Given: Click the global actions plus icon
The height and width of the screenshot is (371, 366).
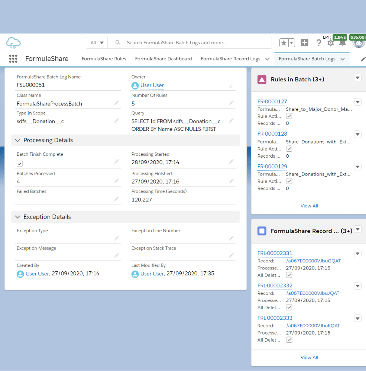Looking at the screenshot, I should tap(304, 43).
